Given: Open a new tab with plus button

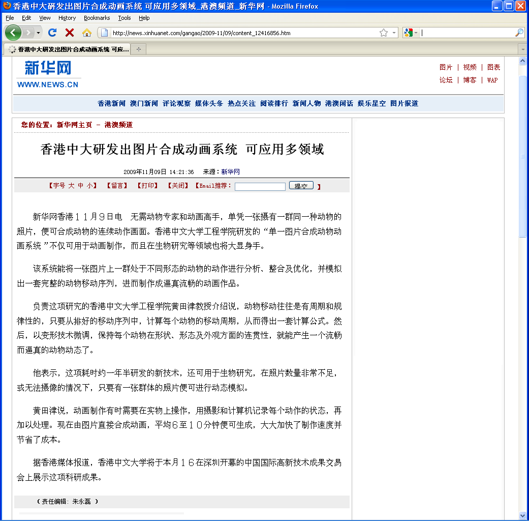Looking at the screenshot, I should 139,49.
